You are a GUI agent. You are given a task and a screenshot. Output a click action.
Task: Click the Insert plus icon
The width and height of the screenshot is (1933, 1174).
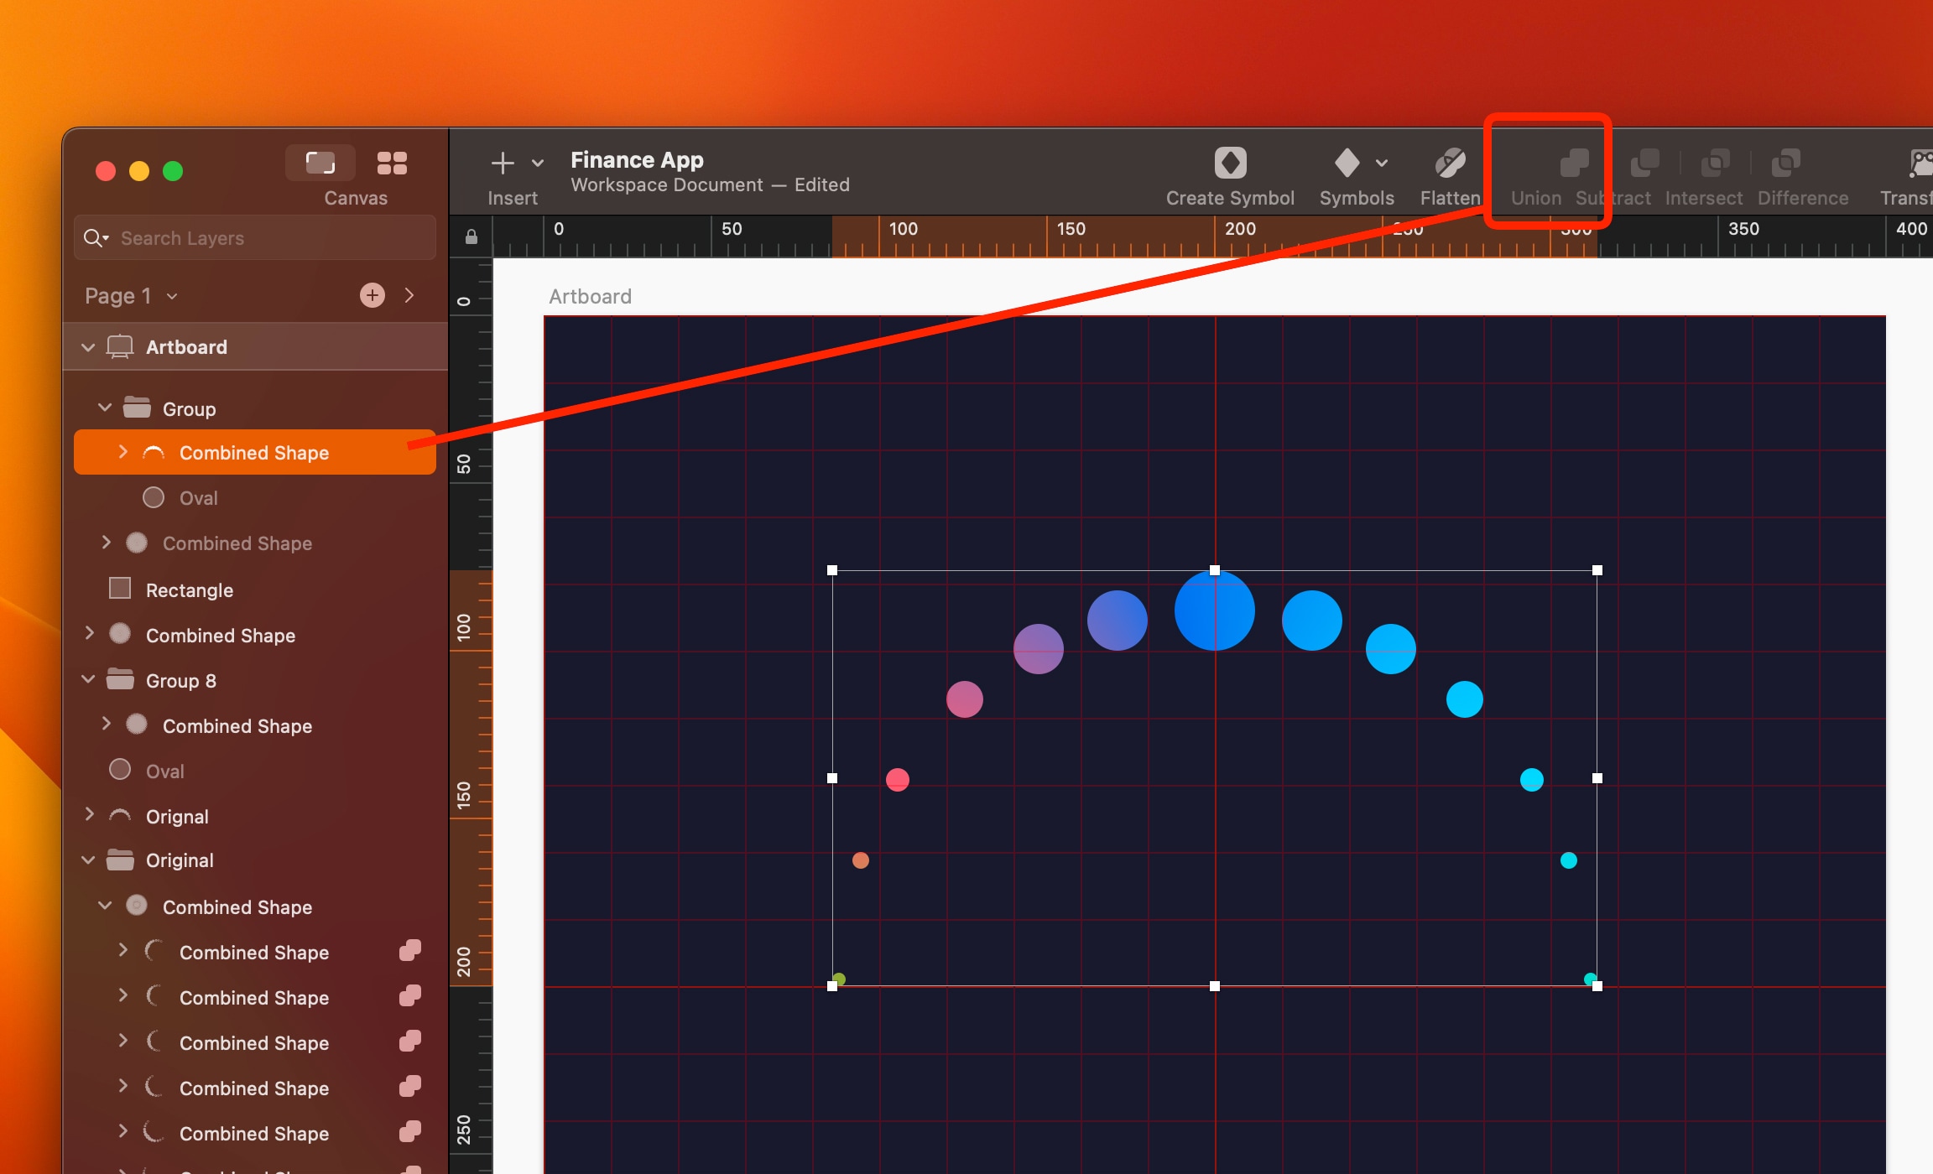(x=502, y=162)
